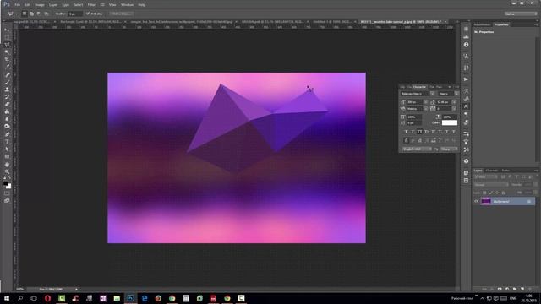The image size is (541, 304).
Task: Open the language dropdown in Character panel
Action: 416,149
